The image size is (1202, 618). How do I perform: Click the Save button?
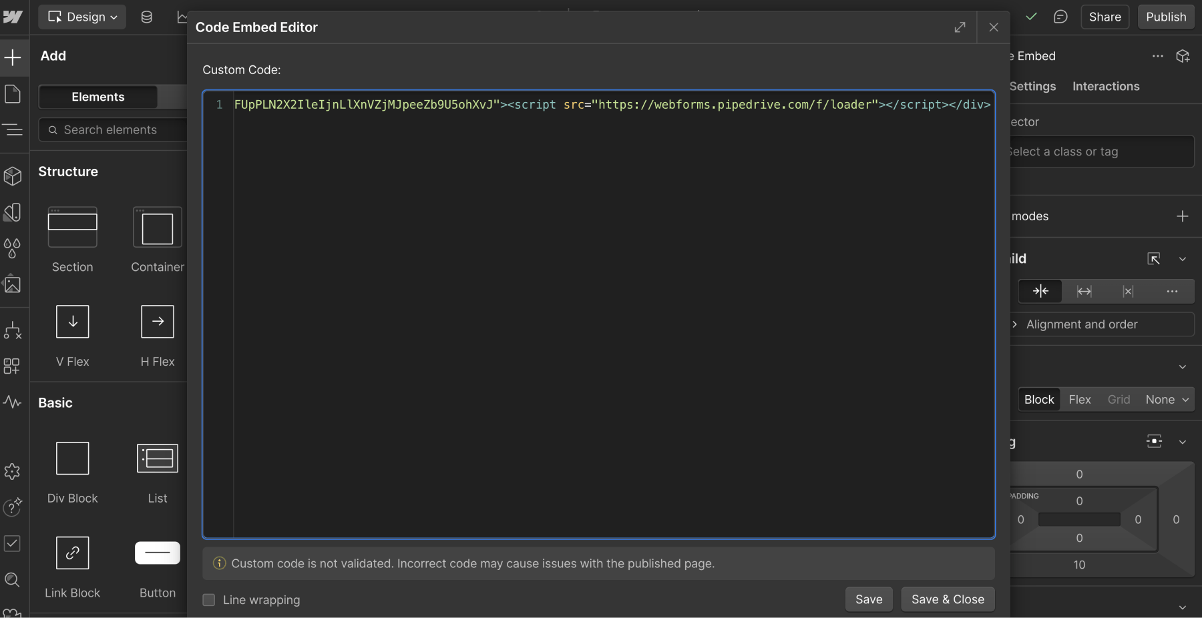(x=869, y=599)
